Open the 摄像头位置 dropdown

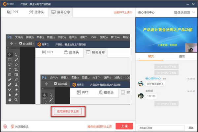point(184,12)
